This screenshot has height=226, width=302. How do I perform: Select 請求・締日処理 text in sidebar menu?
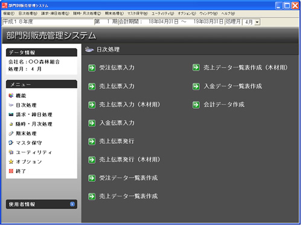click(x=34, y=115)
